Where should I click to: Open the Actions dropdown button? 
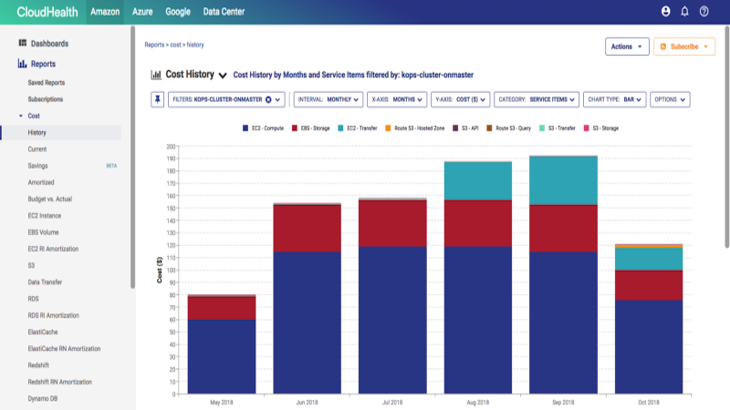(x=627, y=46)
